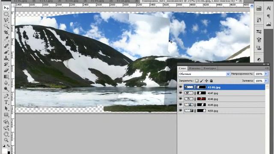Screen dimensions: 274x154
Task: Select the Polygonal Lasso tool
Action: point(6,20)
